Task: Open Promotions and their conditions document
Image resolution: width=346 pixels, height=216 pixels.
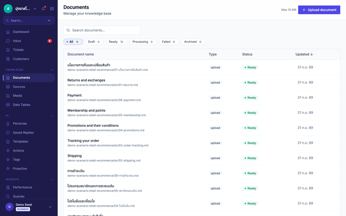Action: (x=93, y=126)
